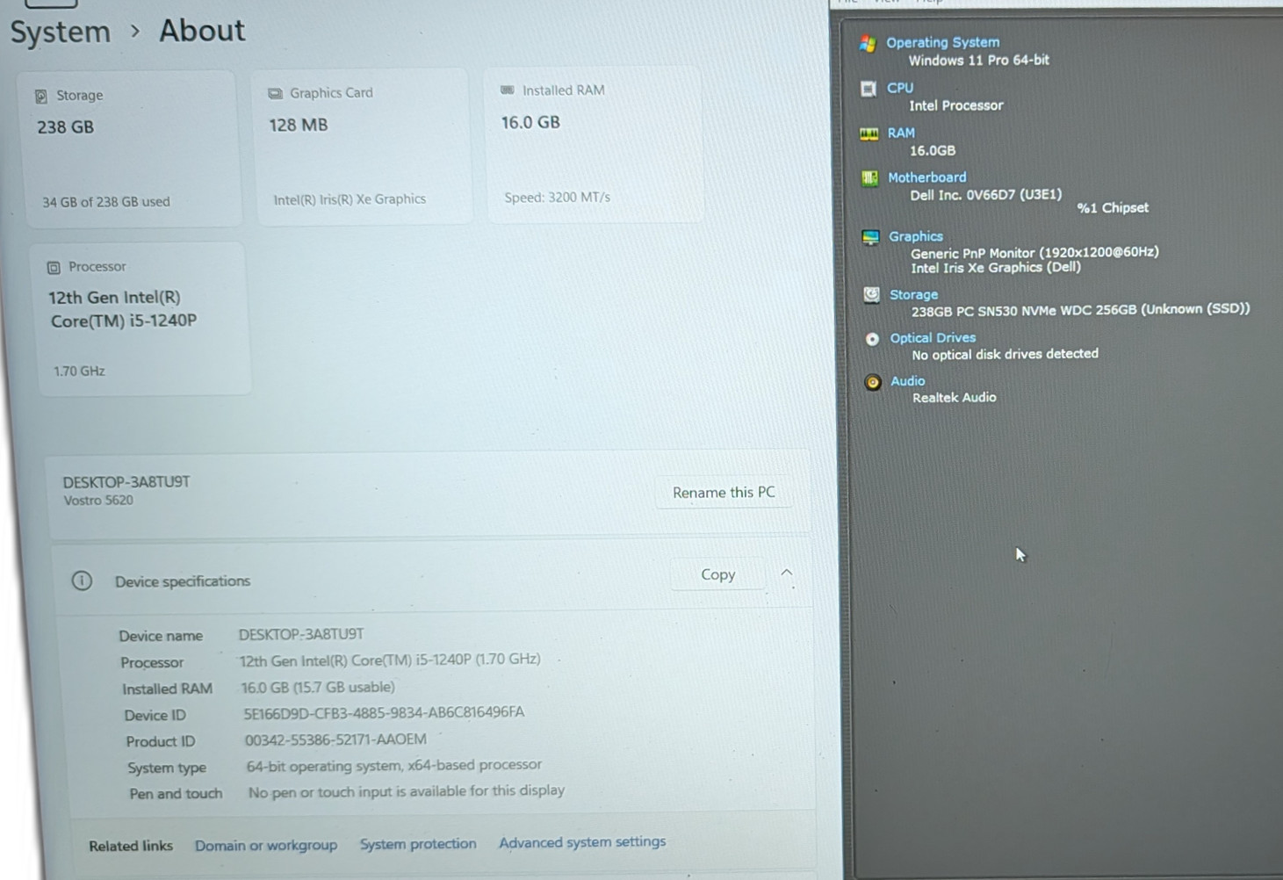Screen dimensions: 1283x880
Task: Open System protection link
Action: (418, 844)
